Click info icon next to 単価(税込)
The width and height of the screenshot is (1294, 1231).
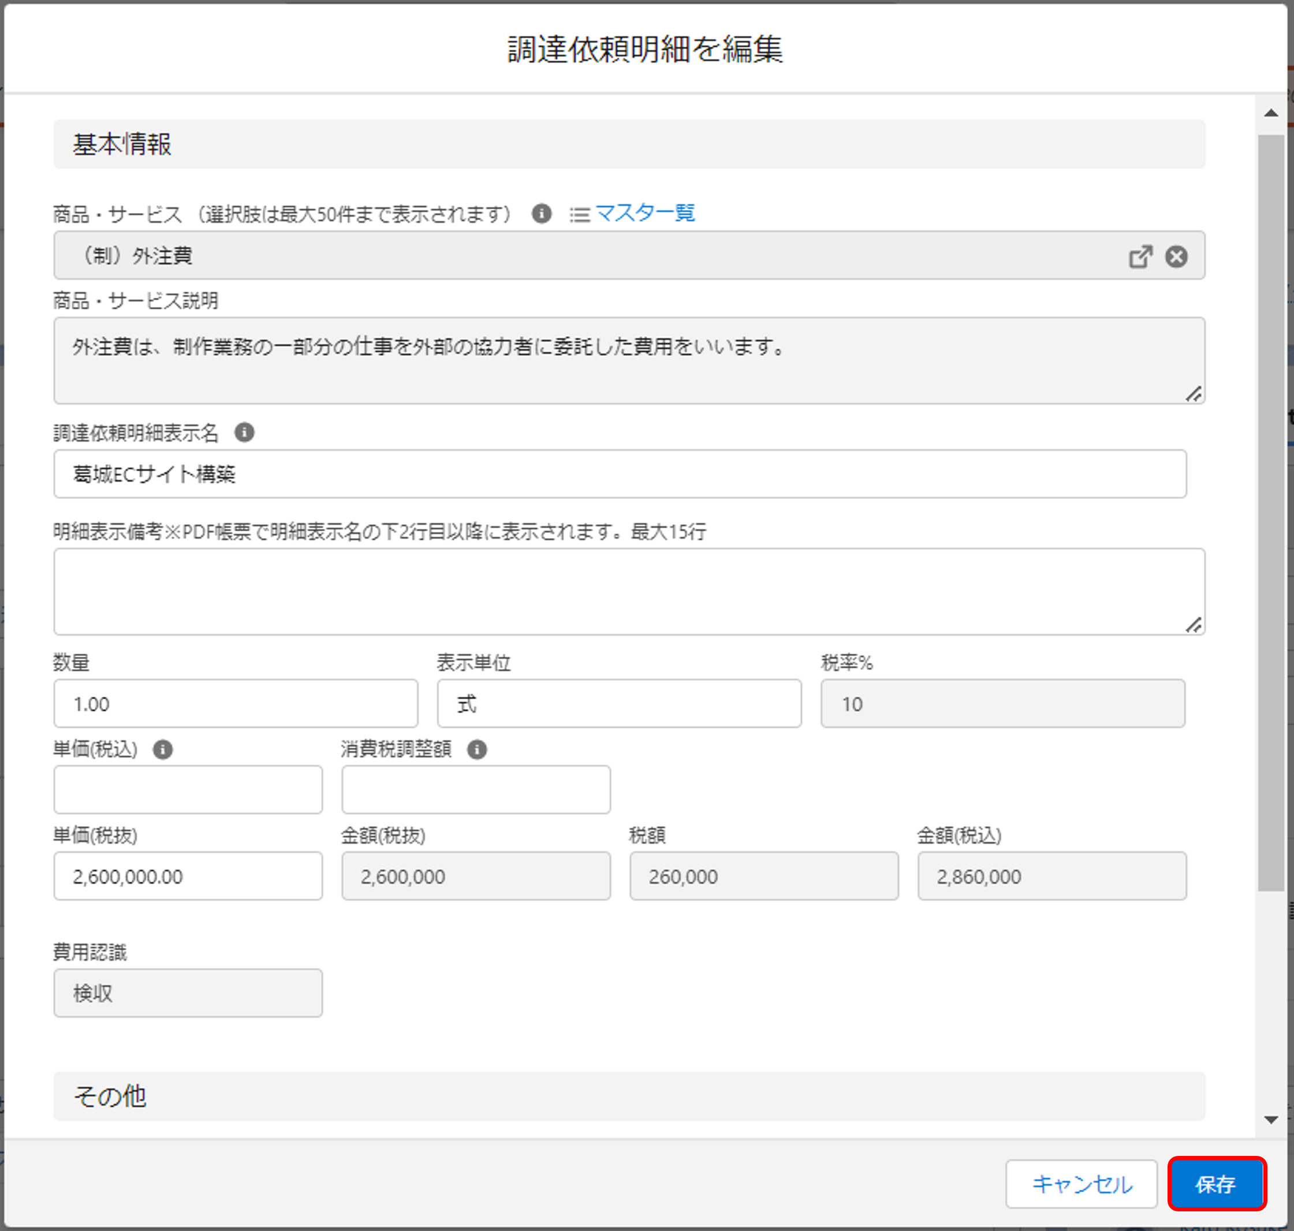[x=163, y=749]
